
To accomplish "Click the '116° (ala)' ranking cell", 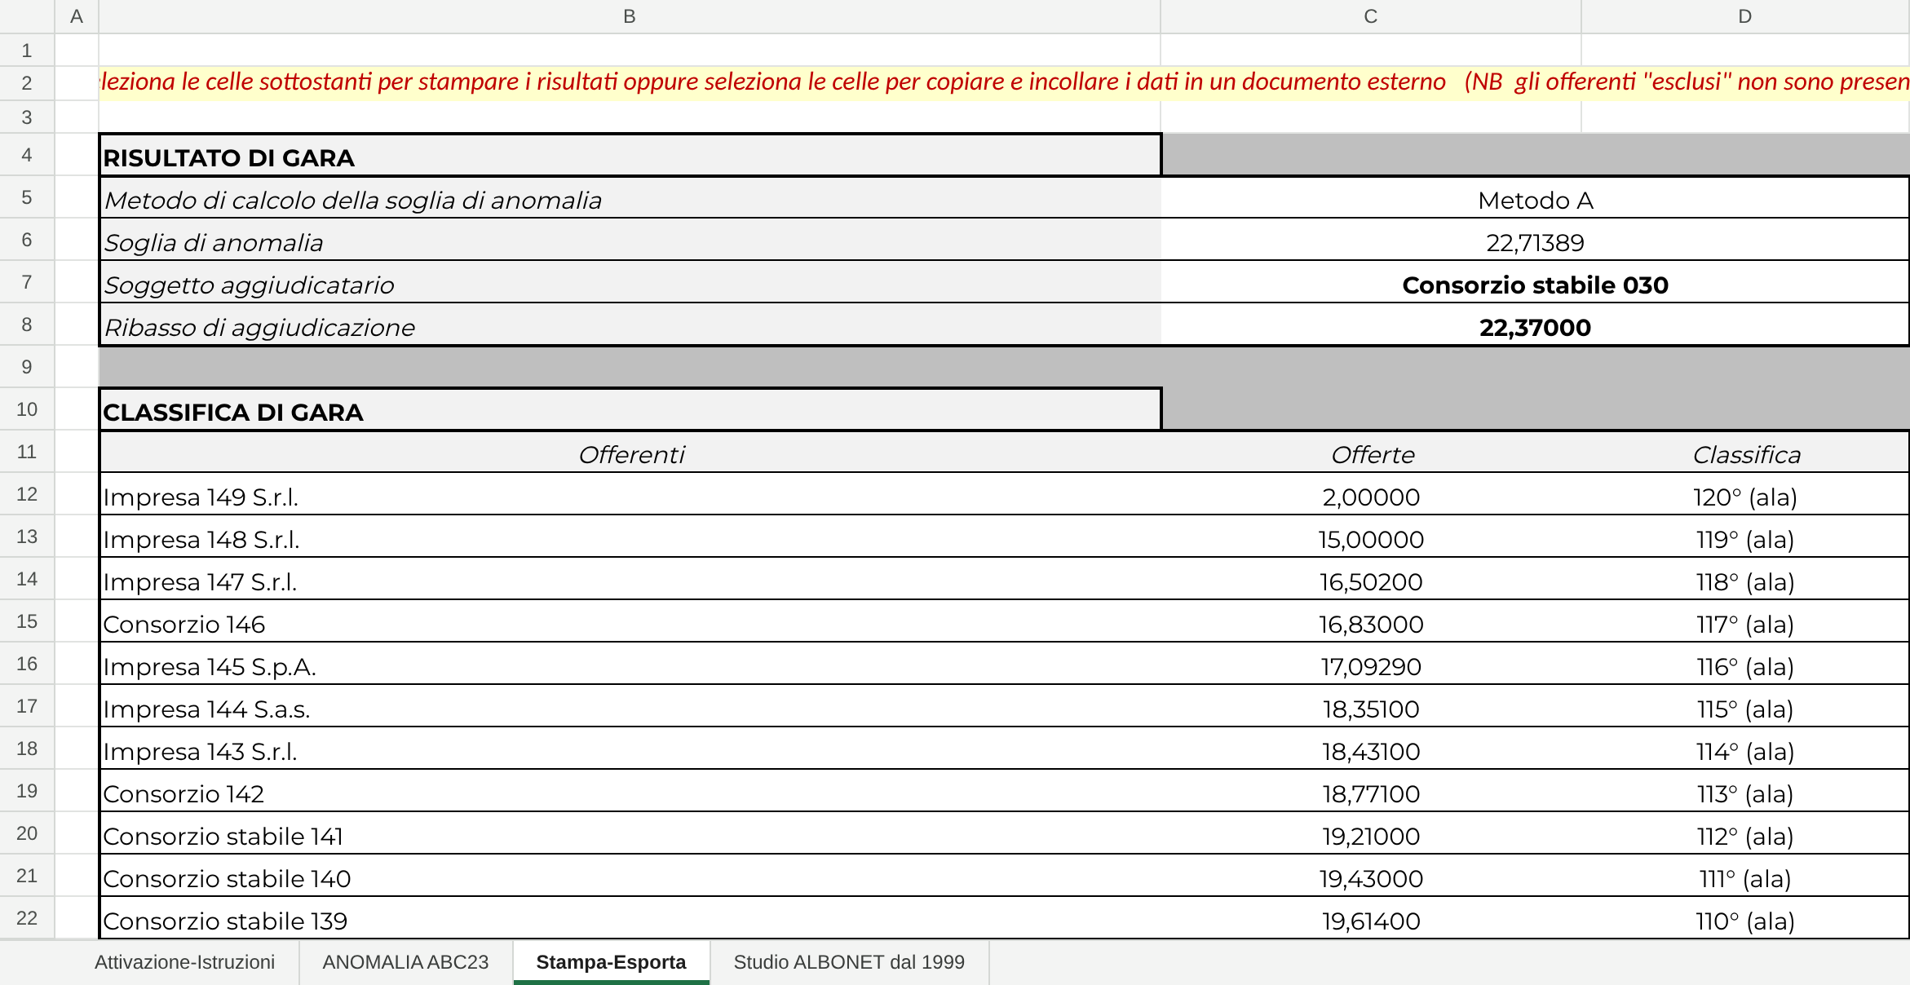I will [1745, 665].
